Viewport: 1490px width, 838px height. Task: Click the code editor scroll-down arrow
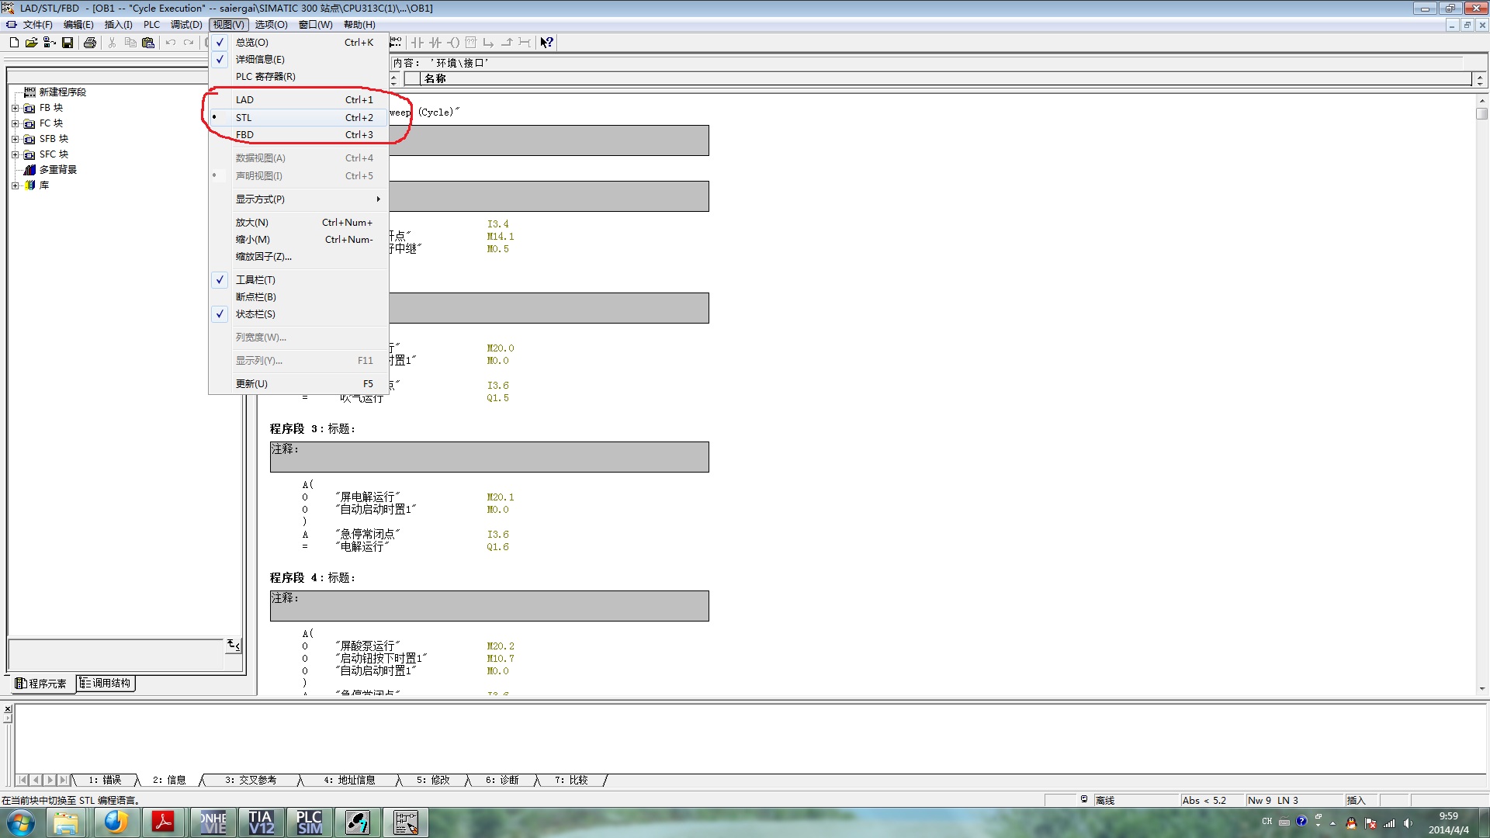[1481, 688]
